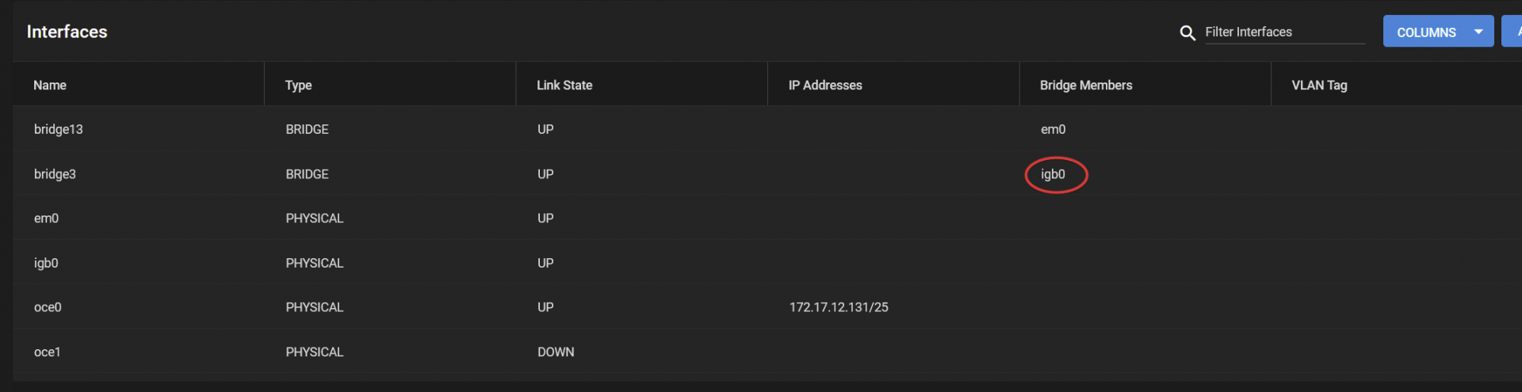Focus the Filter Interfaces search field
This screenshot has height=392, width=1522.
coord(1284,32)
